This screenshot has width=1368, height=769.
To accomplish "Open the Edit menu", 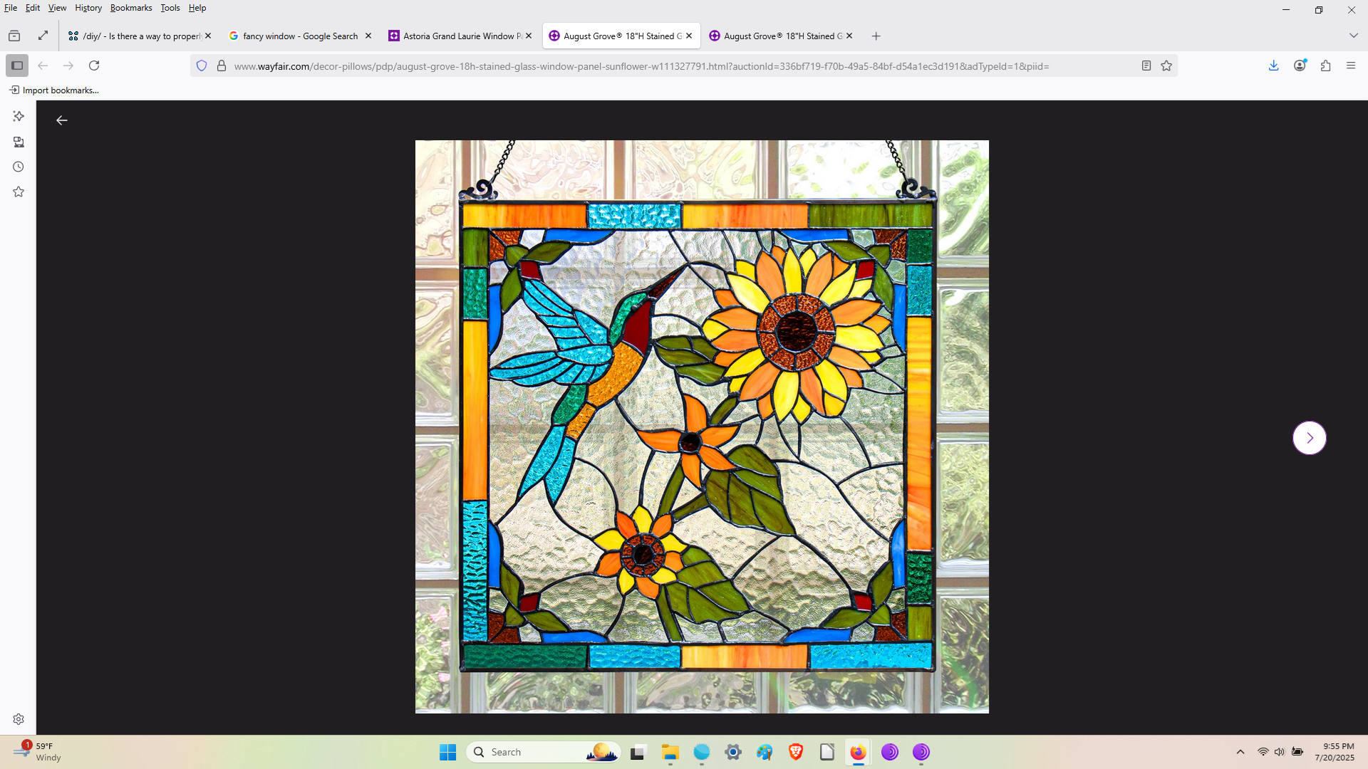I will coord(33,8).
